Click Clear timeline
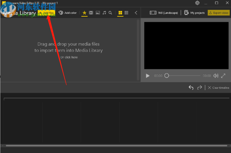Viewport: 231px width, 153px height. (x=219, y=88)
